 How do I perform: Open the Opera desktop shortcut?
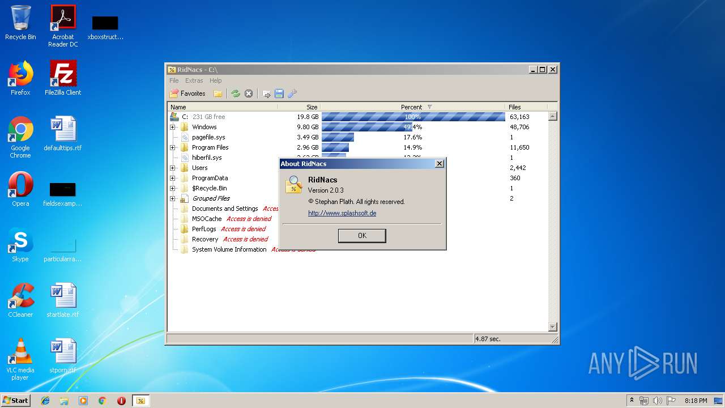tap(20, 189)
